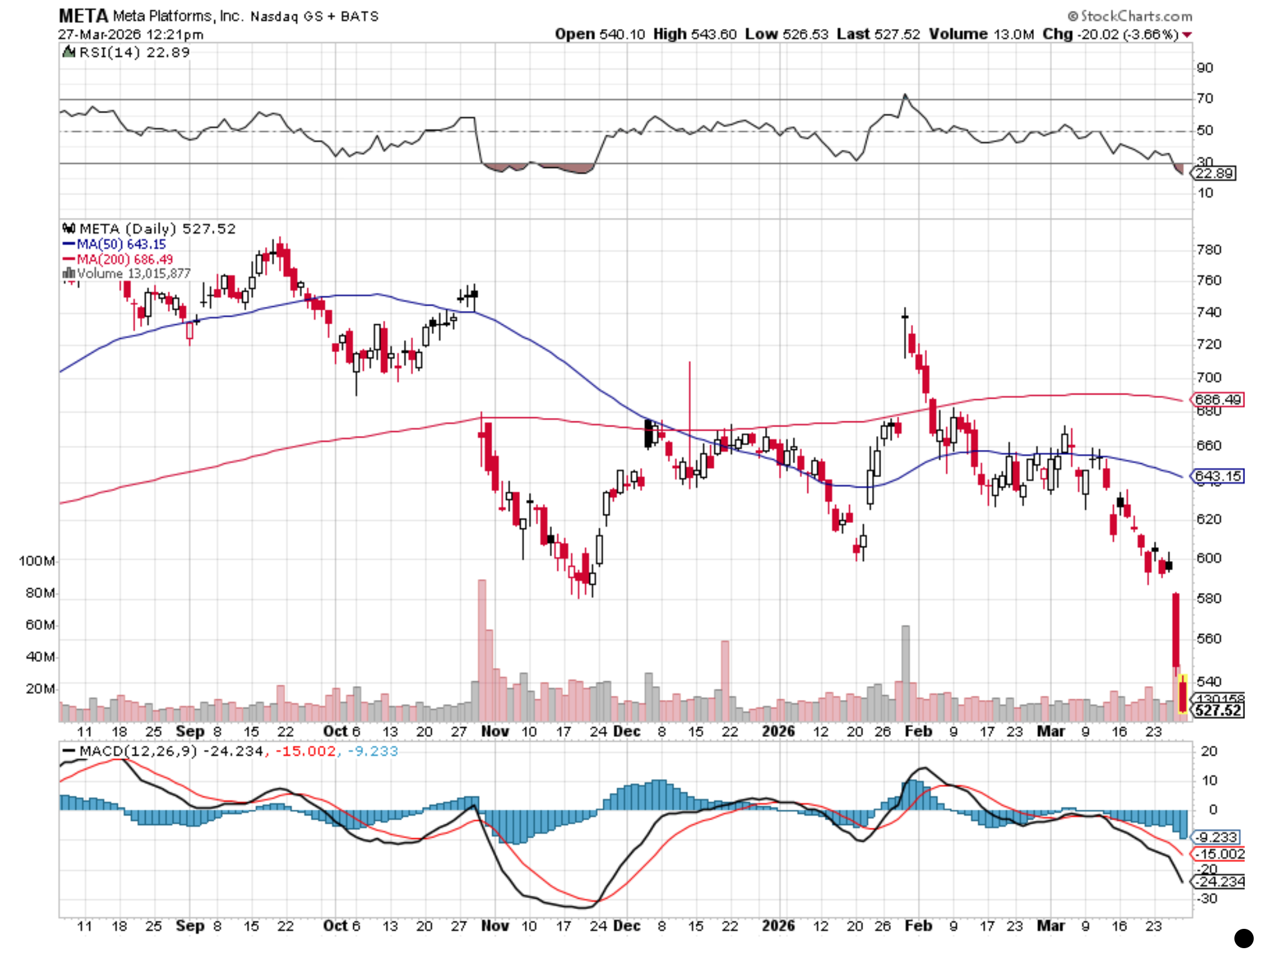Click the black circle in bottom-right corner

tap(1243, 938)
